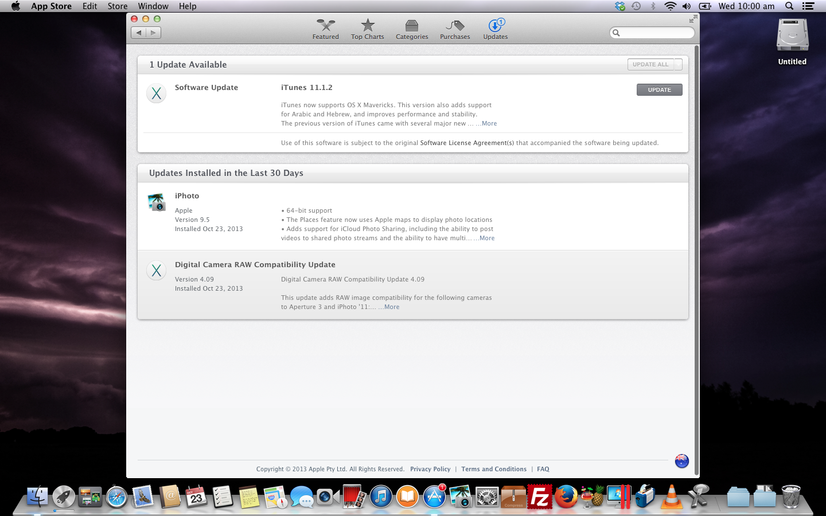Screen dimensions: 826x516
Task: Open Contacts from the Dock
Action: click(170, 497)
